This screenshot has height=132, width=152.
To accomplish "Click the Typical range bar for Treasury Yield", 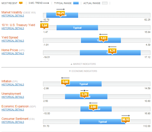I will tap(77, 28).
